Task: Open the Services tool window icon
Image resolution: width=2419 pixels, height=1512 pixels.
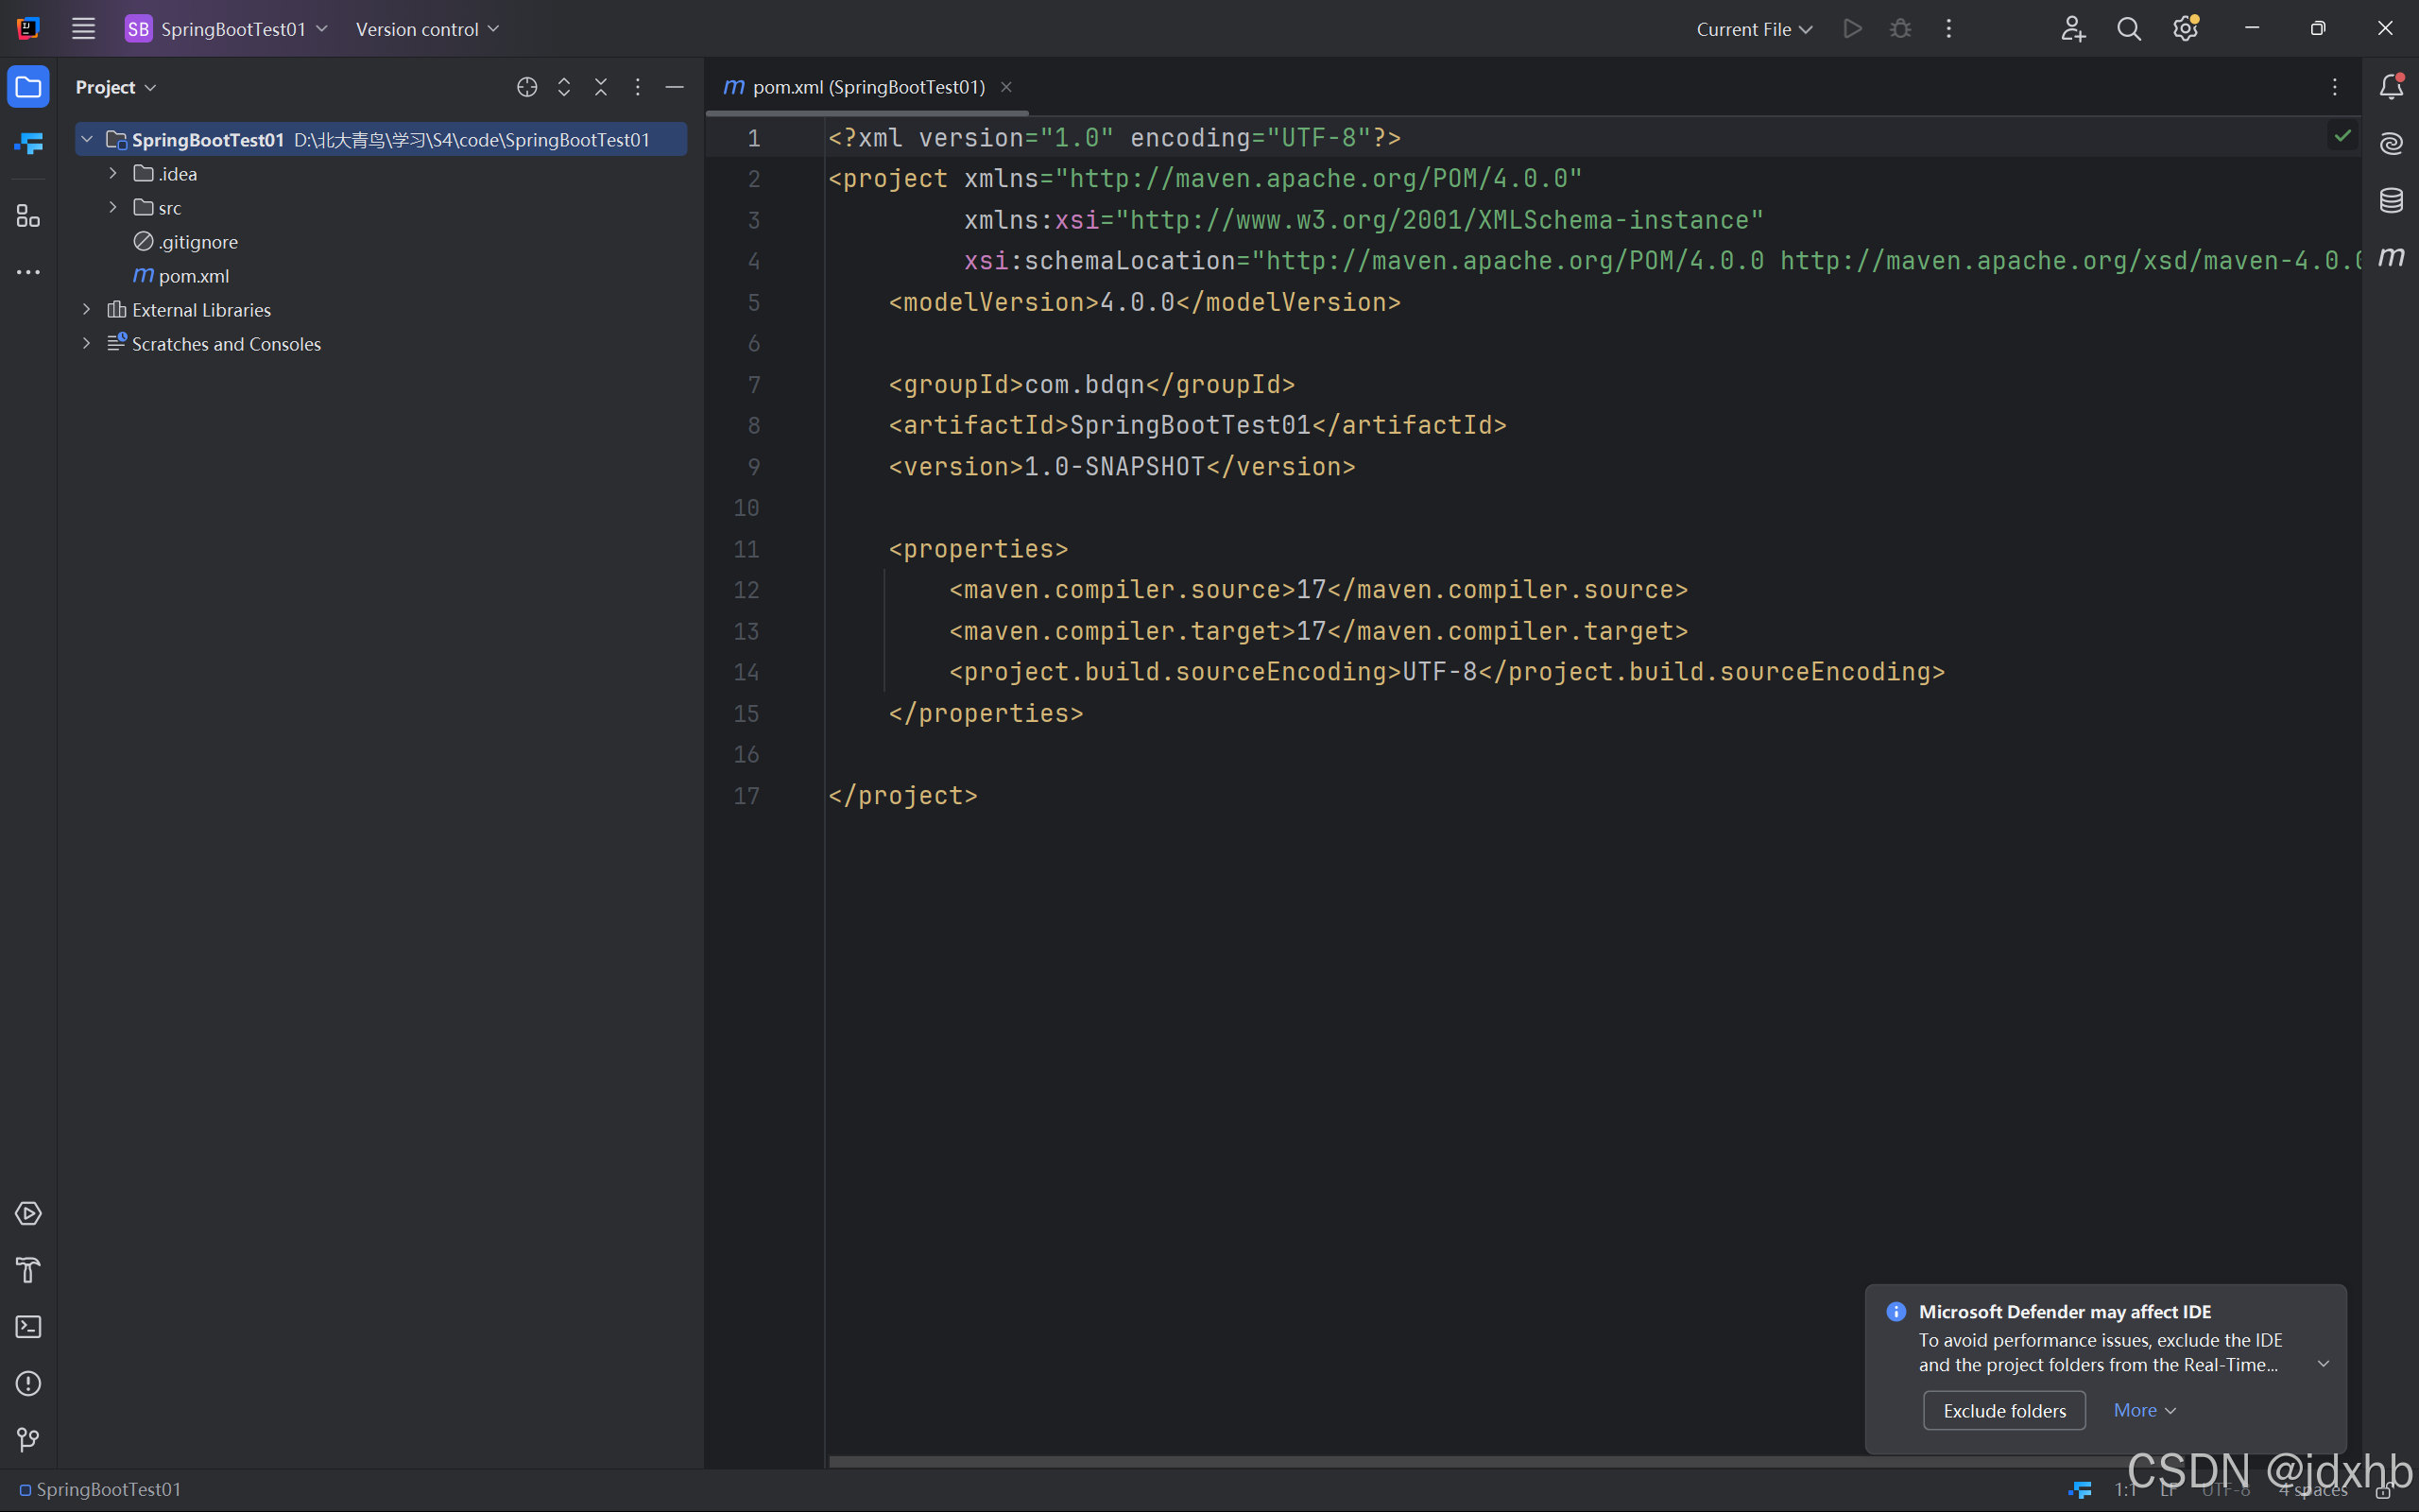Action: tap(28, 1213)
